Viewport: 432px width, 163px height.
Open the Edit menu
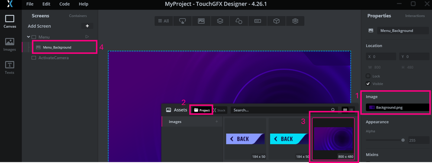pos(46,4)
